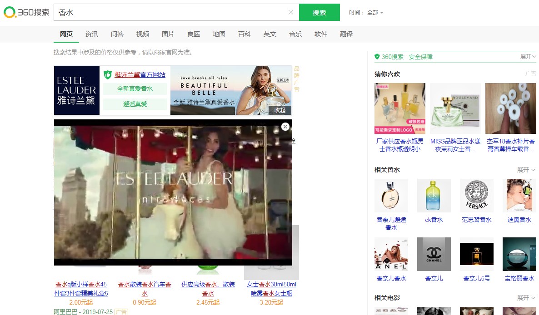
Task: Open the 音乐 tab
Action: pos(295,34)
